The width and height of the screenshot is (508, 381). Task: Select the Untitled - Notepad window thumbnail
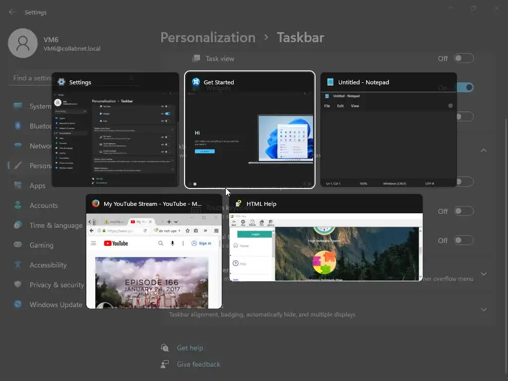tap(388, 129)
